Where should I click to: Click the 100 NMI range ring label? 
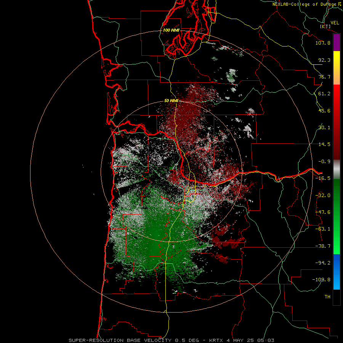coord(171,30)
